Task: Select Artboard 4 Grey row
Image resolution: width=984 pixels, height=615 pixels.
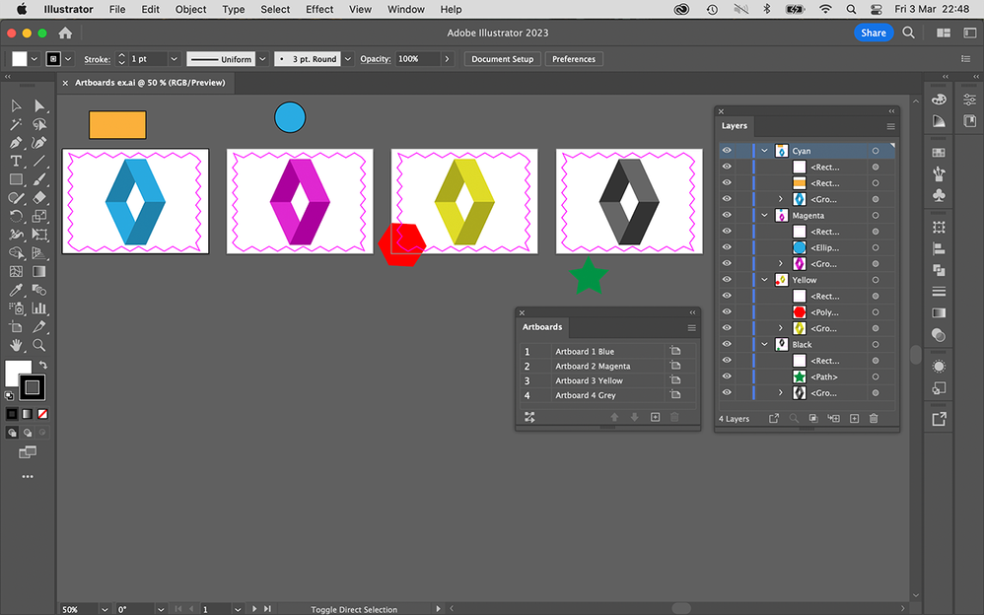Action: [607, 395]
